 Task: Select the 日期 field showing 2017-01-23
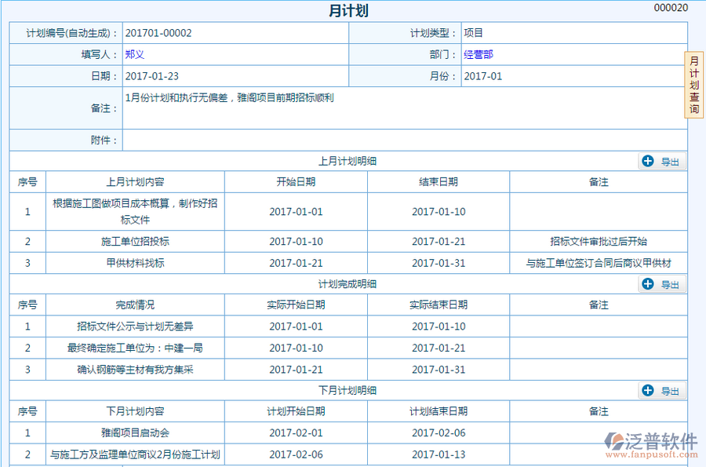click(x=152, y=76)
